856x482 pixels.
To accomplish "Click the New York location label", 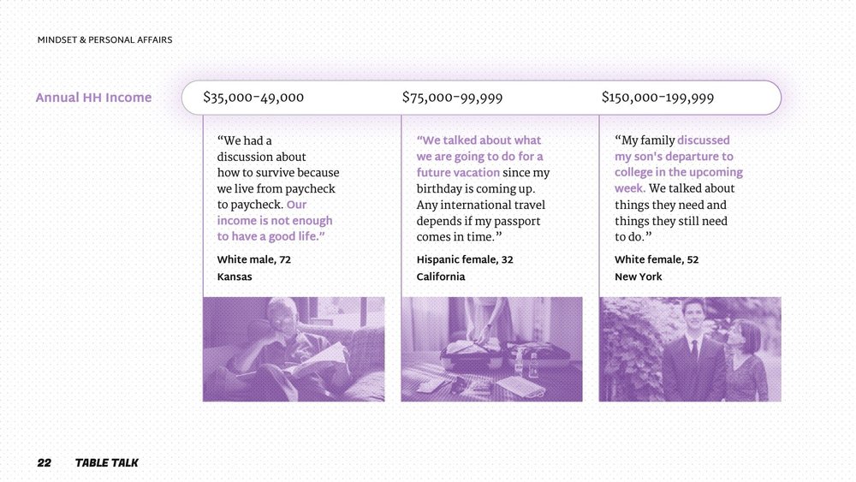I will point(639,277).
